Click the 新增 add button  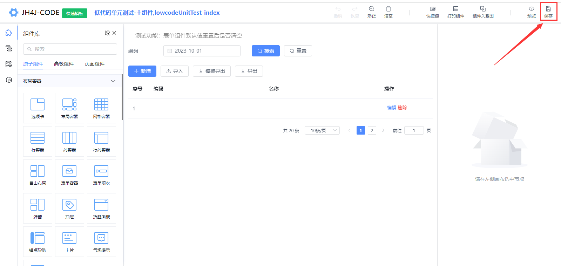pos(142,71)
